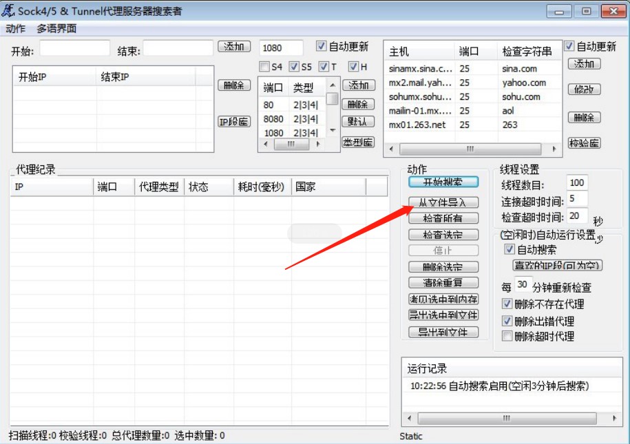Toggle the 自动搜索 checkbox
The height and width of the screenshot is (444, 630).
[509, 249]
